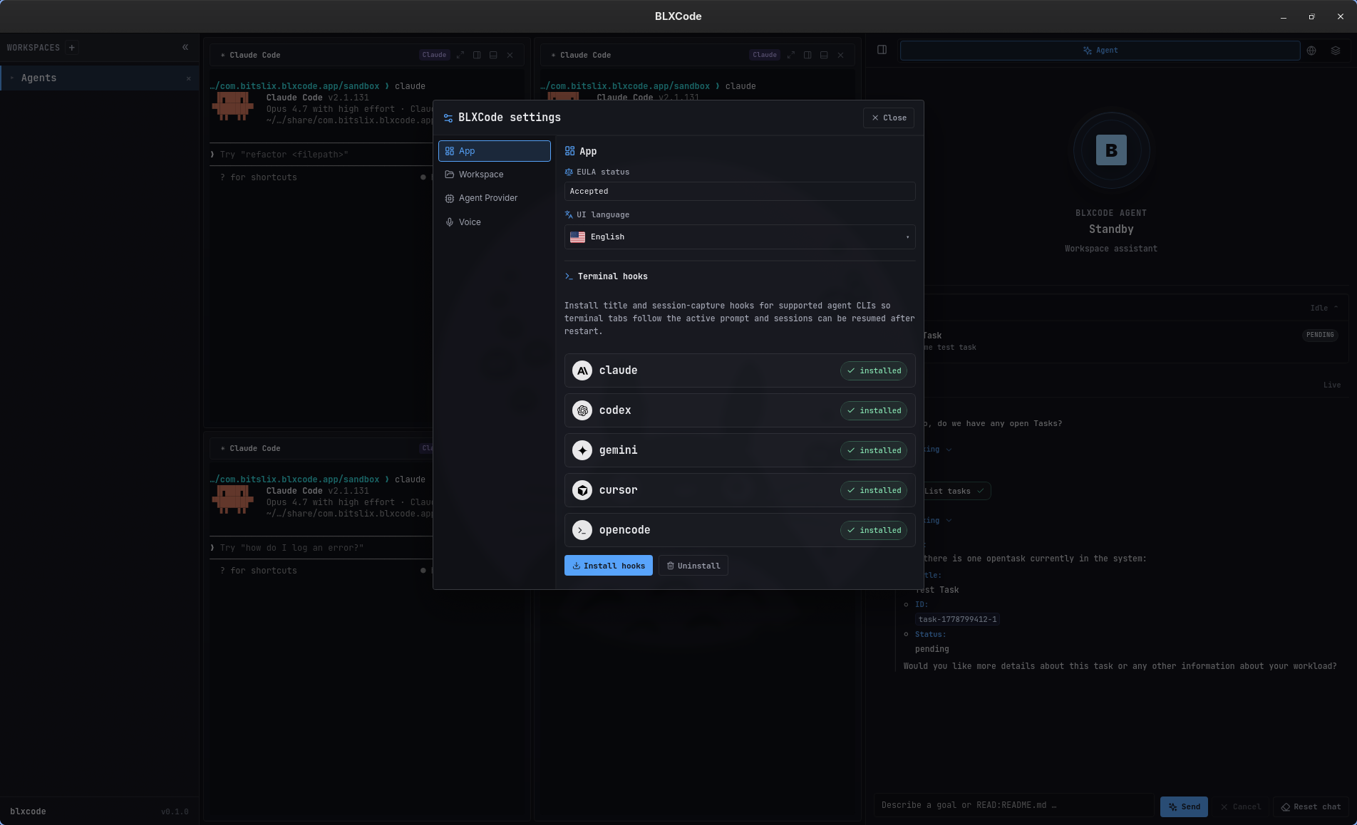
Task: Switch to Agent Provider settings
Action: click(x=494, y=198)
